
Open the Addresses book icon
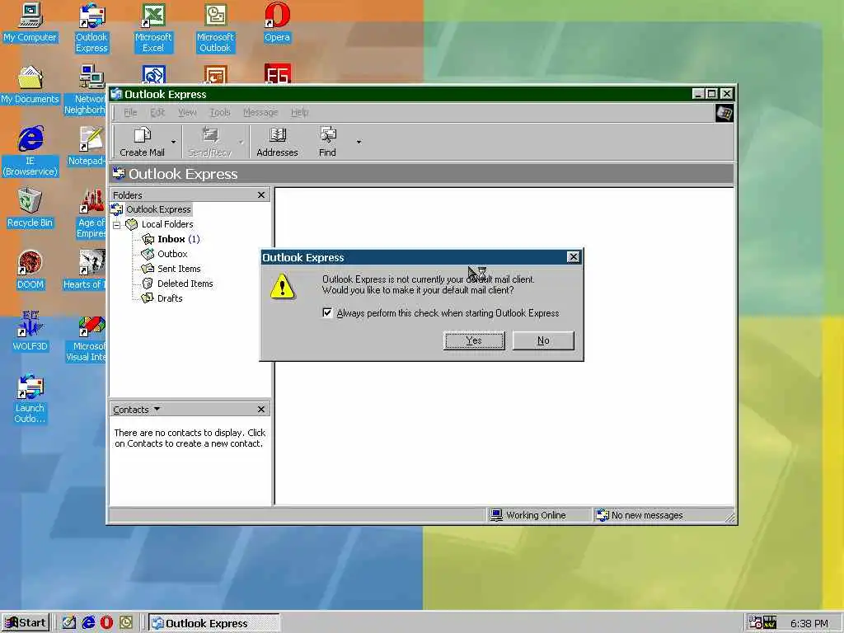click(x=277, y=134)
